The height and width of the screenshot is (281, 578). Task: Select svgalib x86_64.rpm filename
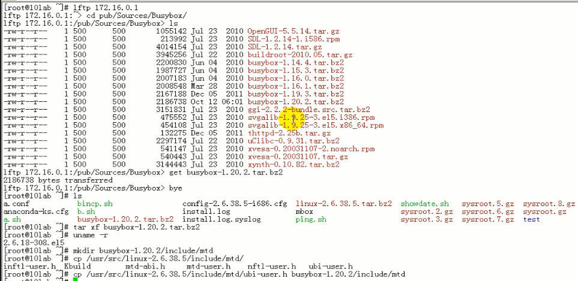tap(316, 125)
